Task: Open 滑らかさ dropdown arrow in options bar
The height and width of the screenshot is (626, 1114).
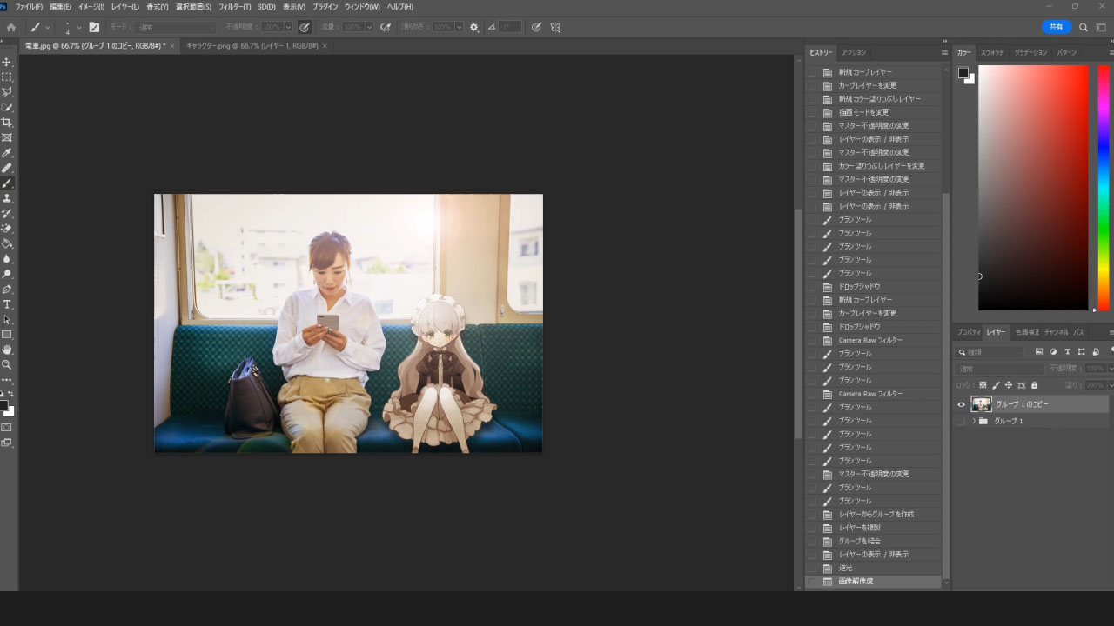Action: (460, 27)
